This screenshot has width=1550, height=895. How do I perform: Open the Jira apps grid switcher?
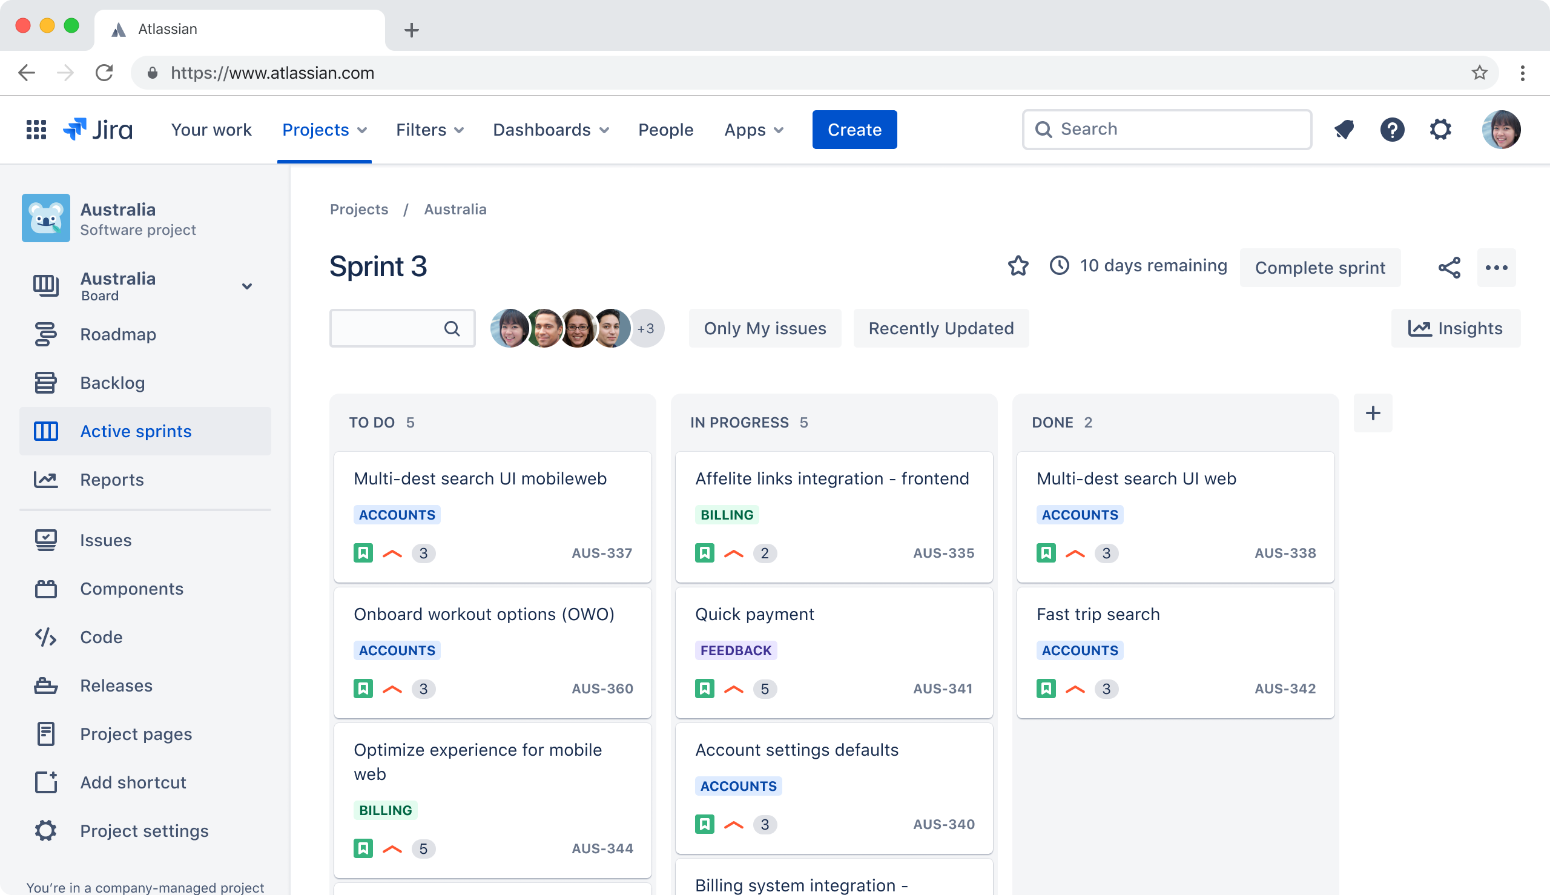coord(36,129)
